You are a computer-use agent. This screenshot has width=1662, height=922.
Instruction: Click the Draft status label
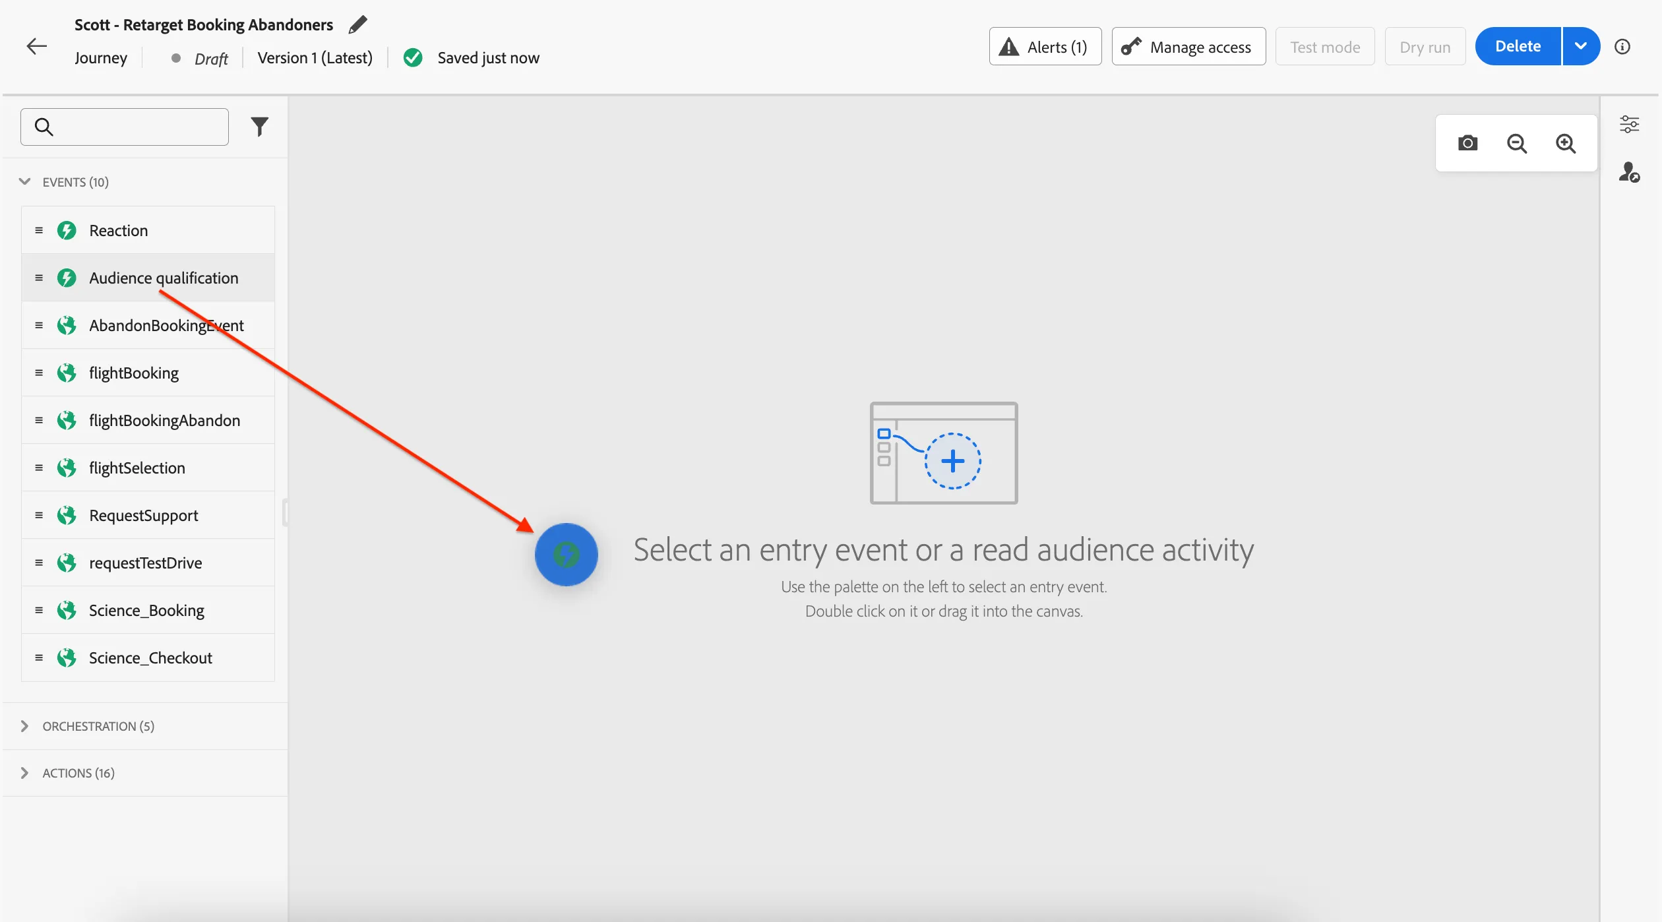click(x=211, y=59)
